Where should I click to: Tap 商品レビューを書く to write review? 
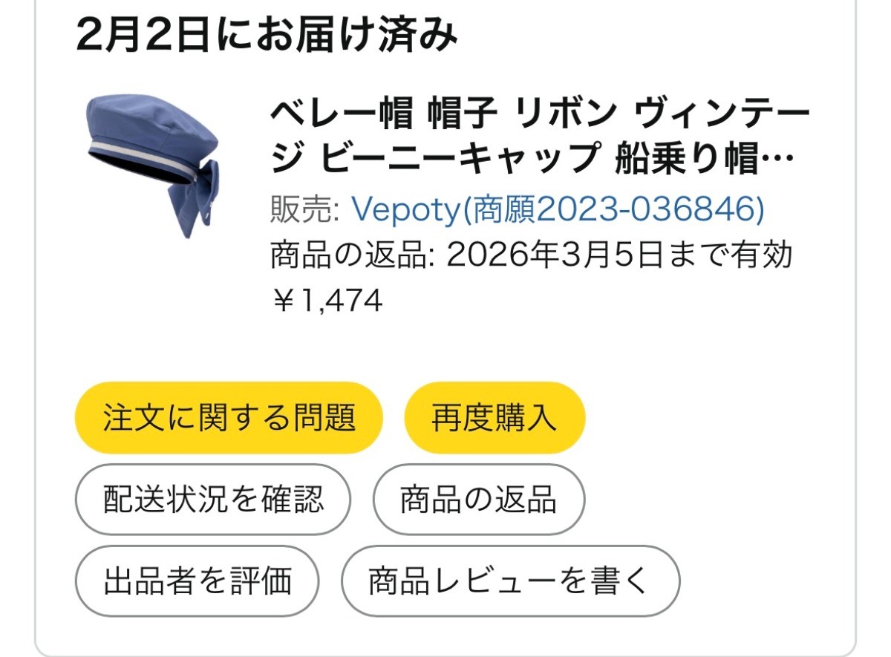[511, 581]
